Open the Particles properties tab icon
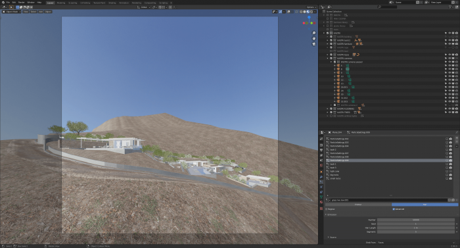This screenshot has height=248, width=460. [x=321, y=182]
